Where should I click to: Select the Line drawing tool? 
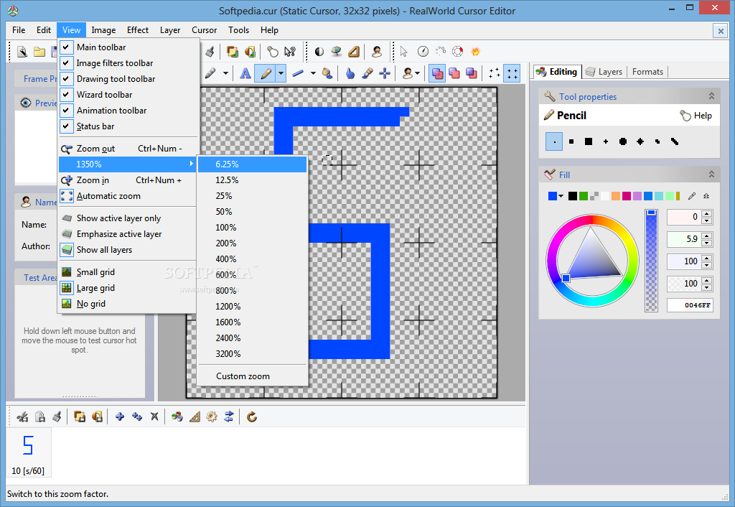tap(298, 74)
